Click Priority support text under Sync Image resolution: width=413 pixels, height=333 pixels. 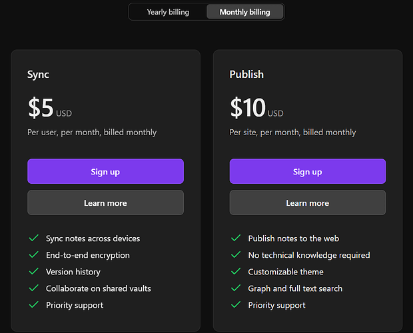(75, 305)
